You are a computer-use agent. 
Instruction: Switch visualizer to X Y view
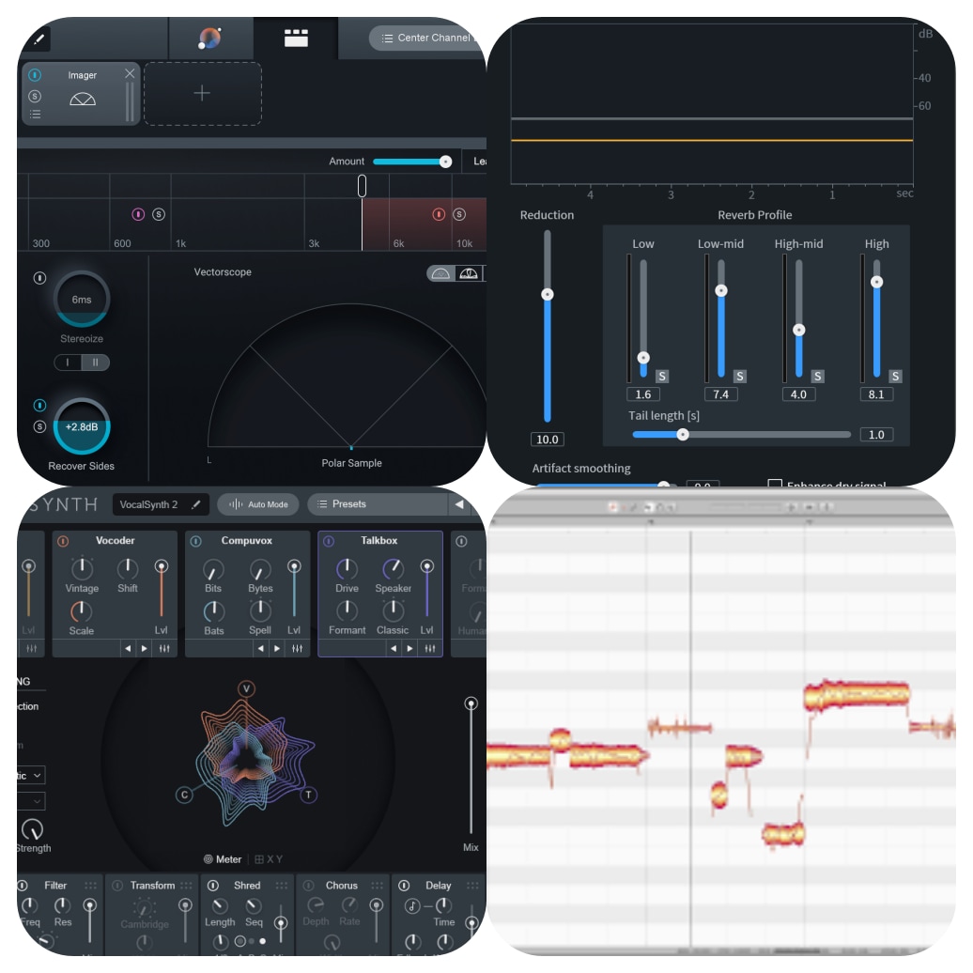tap(269, 859)
